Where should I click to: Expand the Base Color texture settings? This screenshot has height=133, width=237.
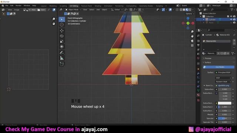(x=204, y=85)
